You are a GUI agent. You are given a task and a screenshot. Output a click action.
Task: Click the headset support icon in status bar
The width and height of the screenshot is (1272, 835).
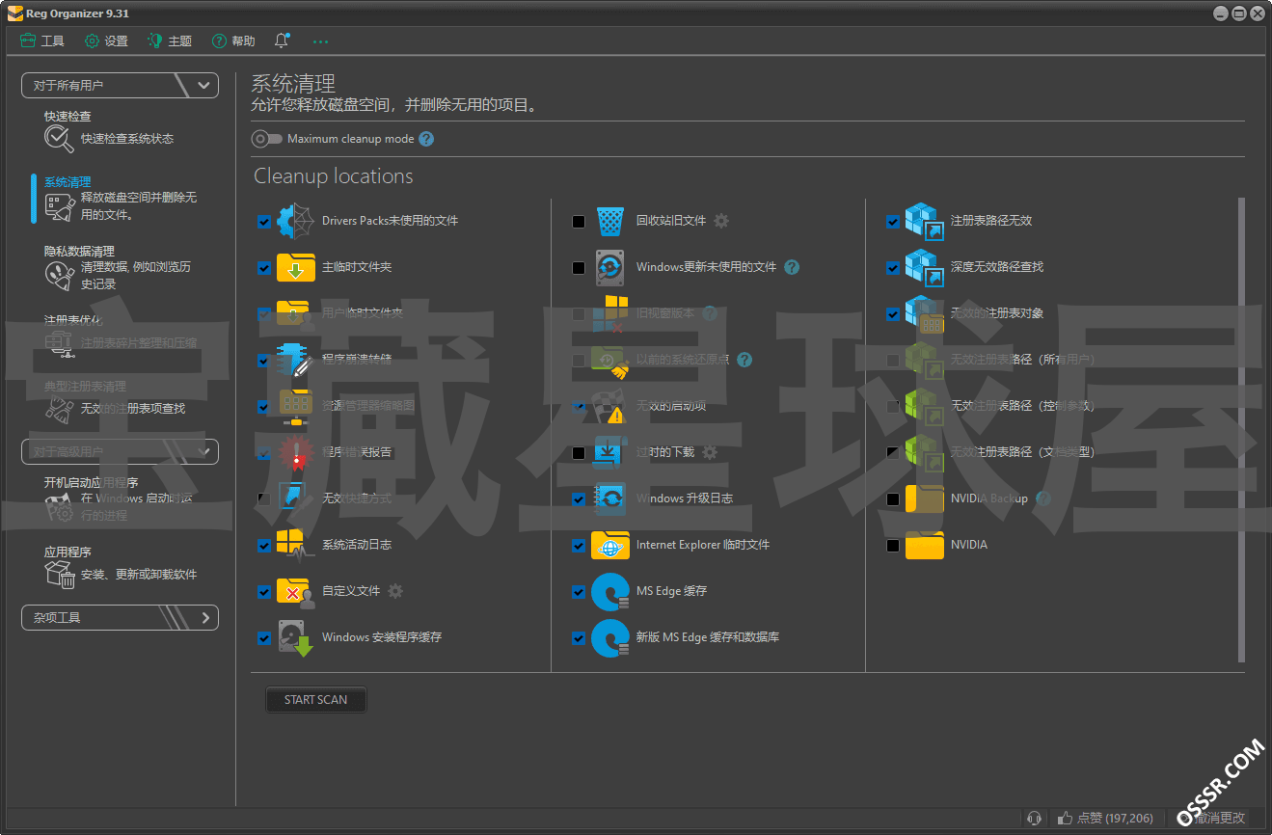pyautogui.click(x=1035, y=818)
